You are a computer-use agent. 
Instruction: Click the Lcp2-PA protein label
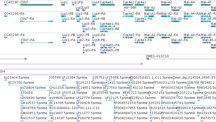tap(83, 40)
